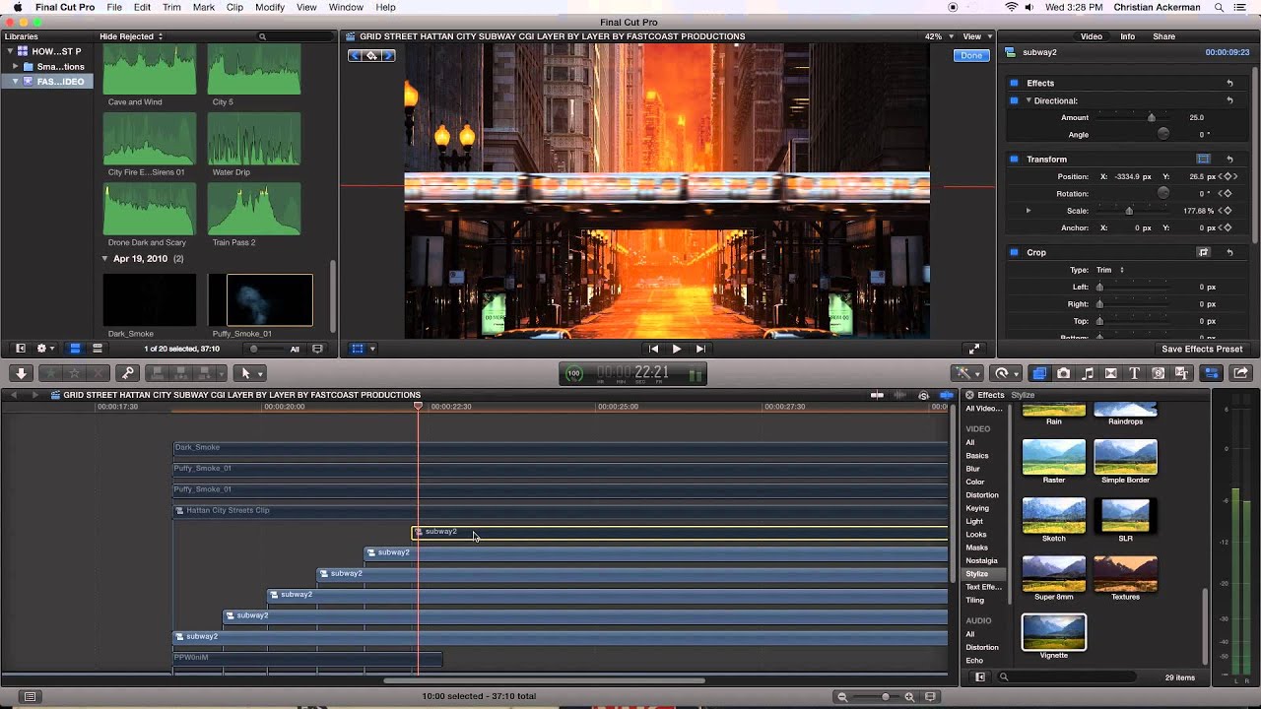The image size is (1261, 709).
Task: Open the Keyword Editor key icon
Action: 127,373
